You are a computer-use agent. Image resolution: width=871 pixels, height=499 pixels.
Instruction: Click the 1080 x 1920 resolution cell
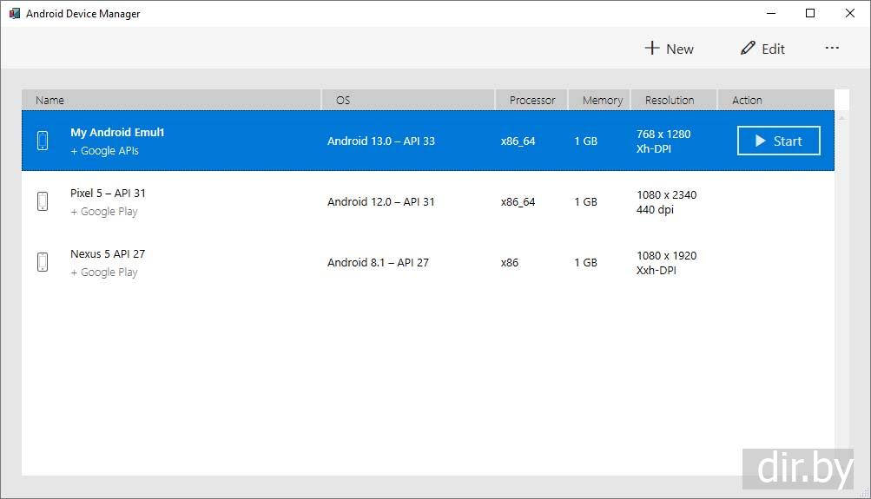pos(666,256)
